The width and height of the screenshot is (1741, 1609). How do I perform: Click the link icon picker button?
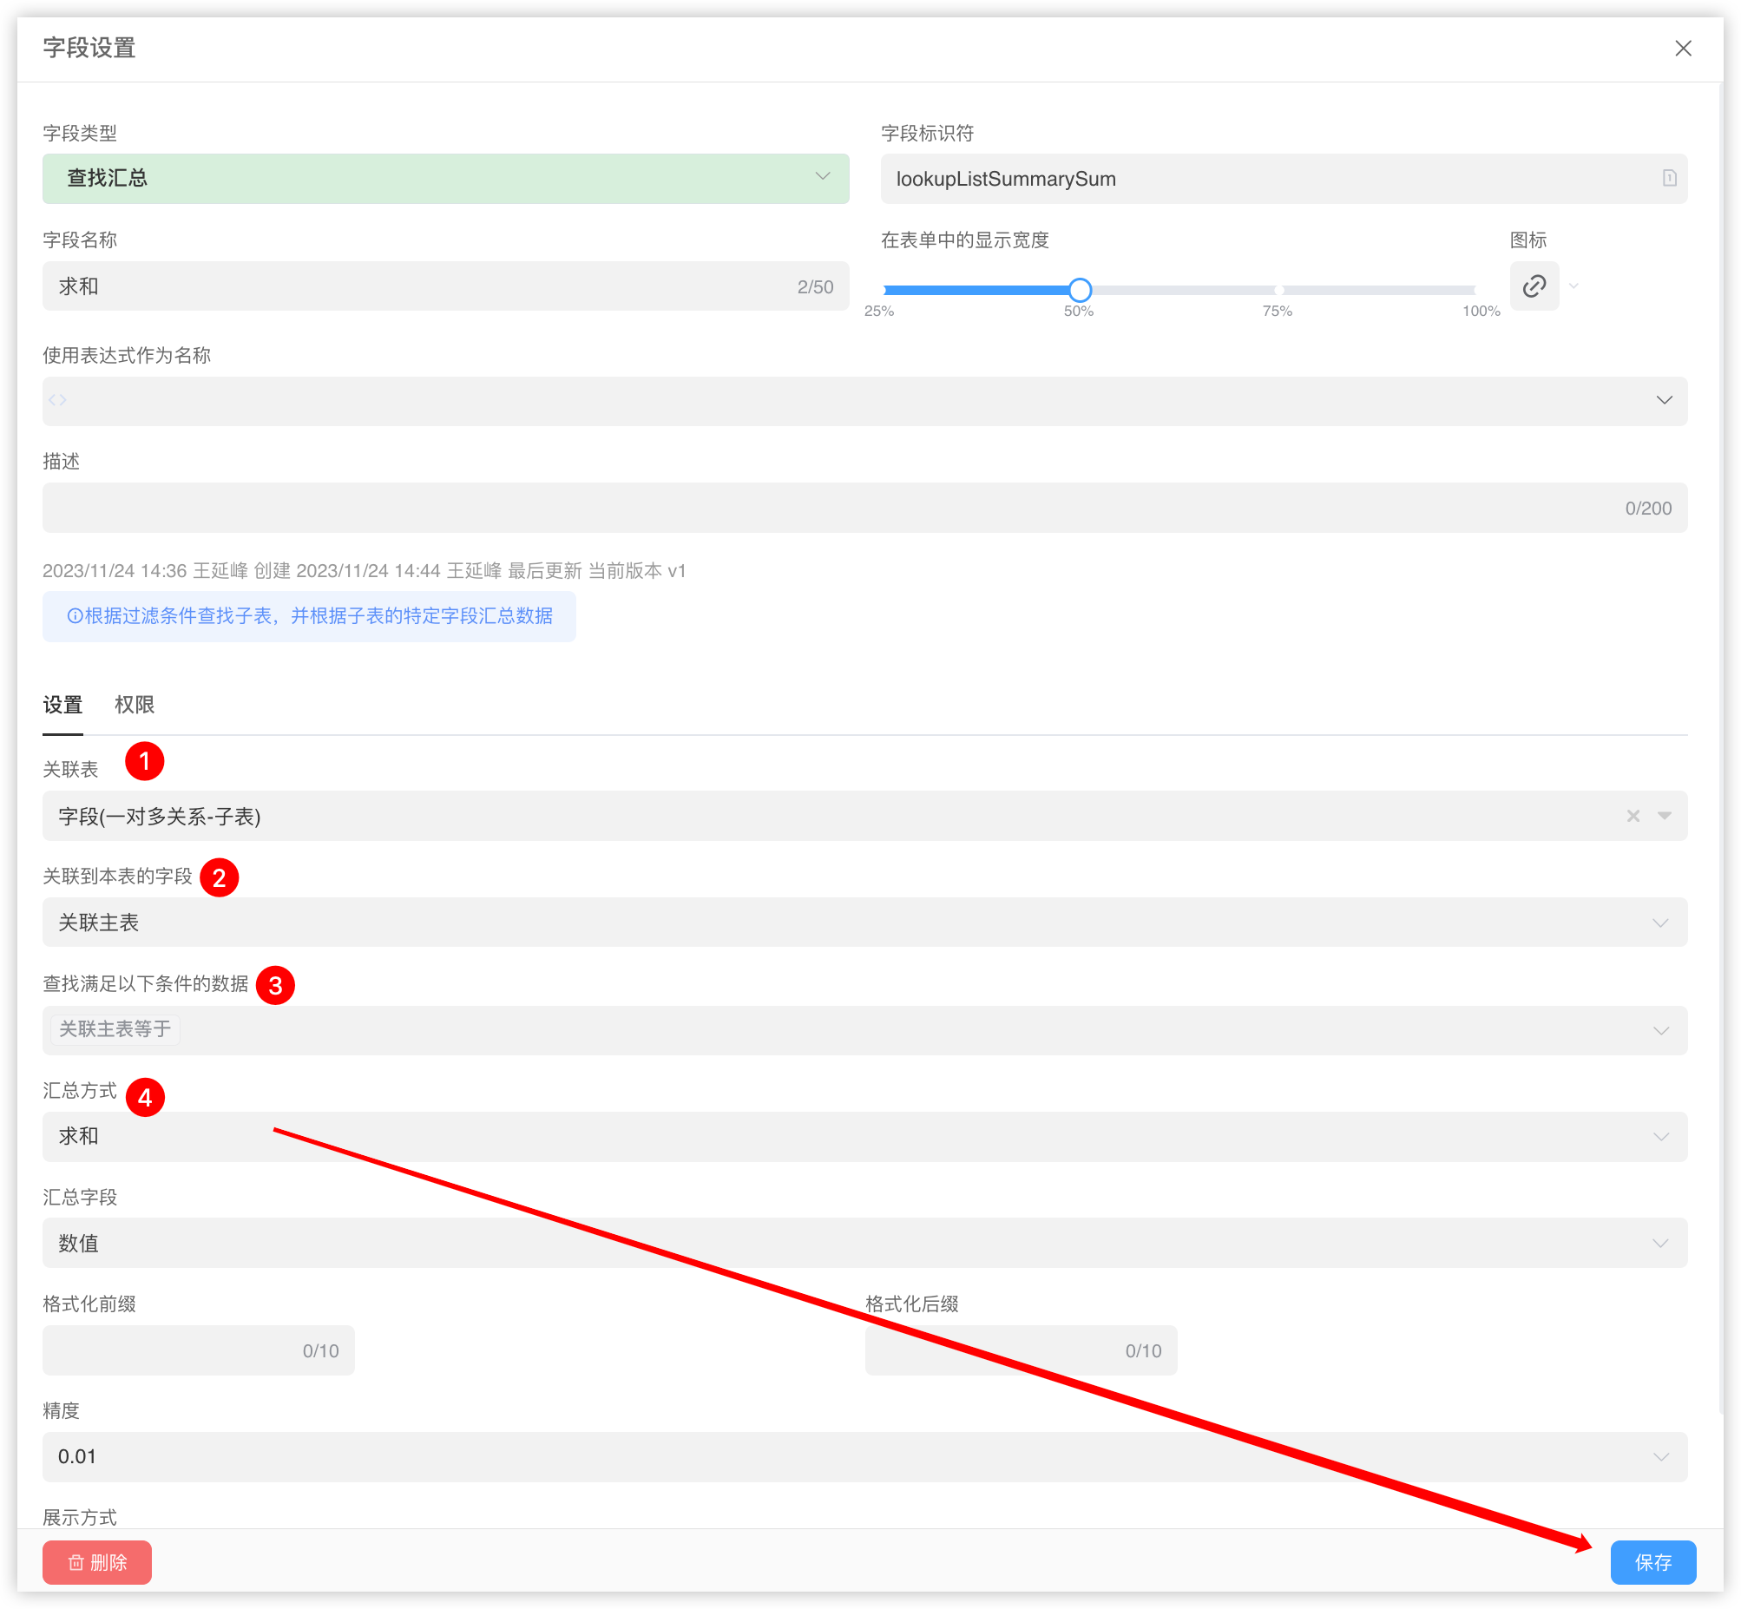point(1534,286)
